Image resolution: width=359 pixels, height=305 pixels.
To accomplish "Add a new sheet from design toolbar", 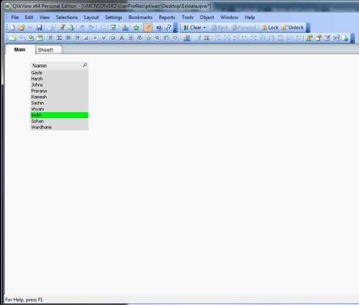I will pos(13,38).
